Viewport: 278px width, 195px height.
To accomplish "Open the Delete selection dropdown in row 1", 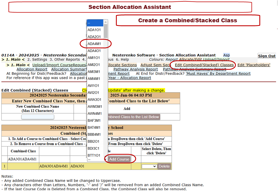I will 149,166.
